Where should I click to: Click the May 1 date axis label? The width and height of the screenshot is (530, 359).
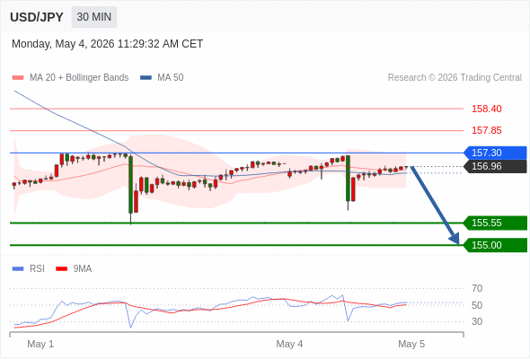click(x=40, y=344)
